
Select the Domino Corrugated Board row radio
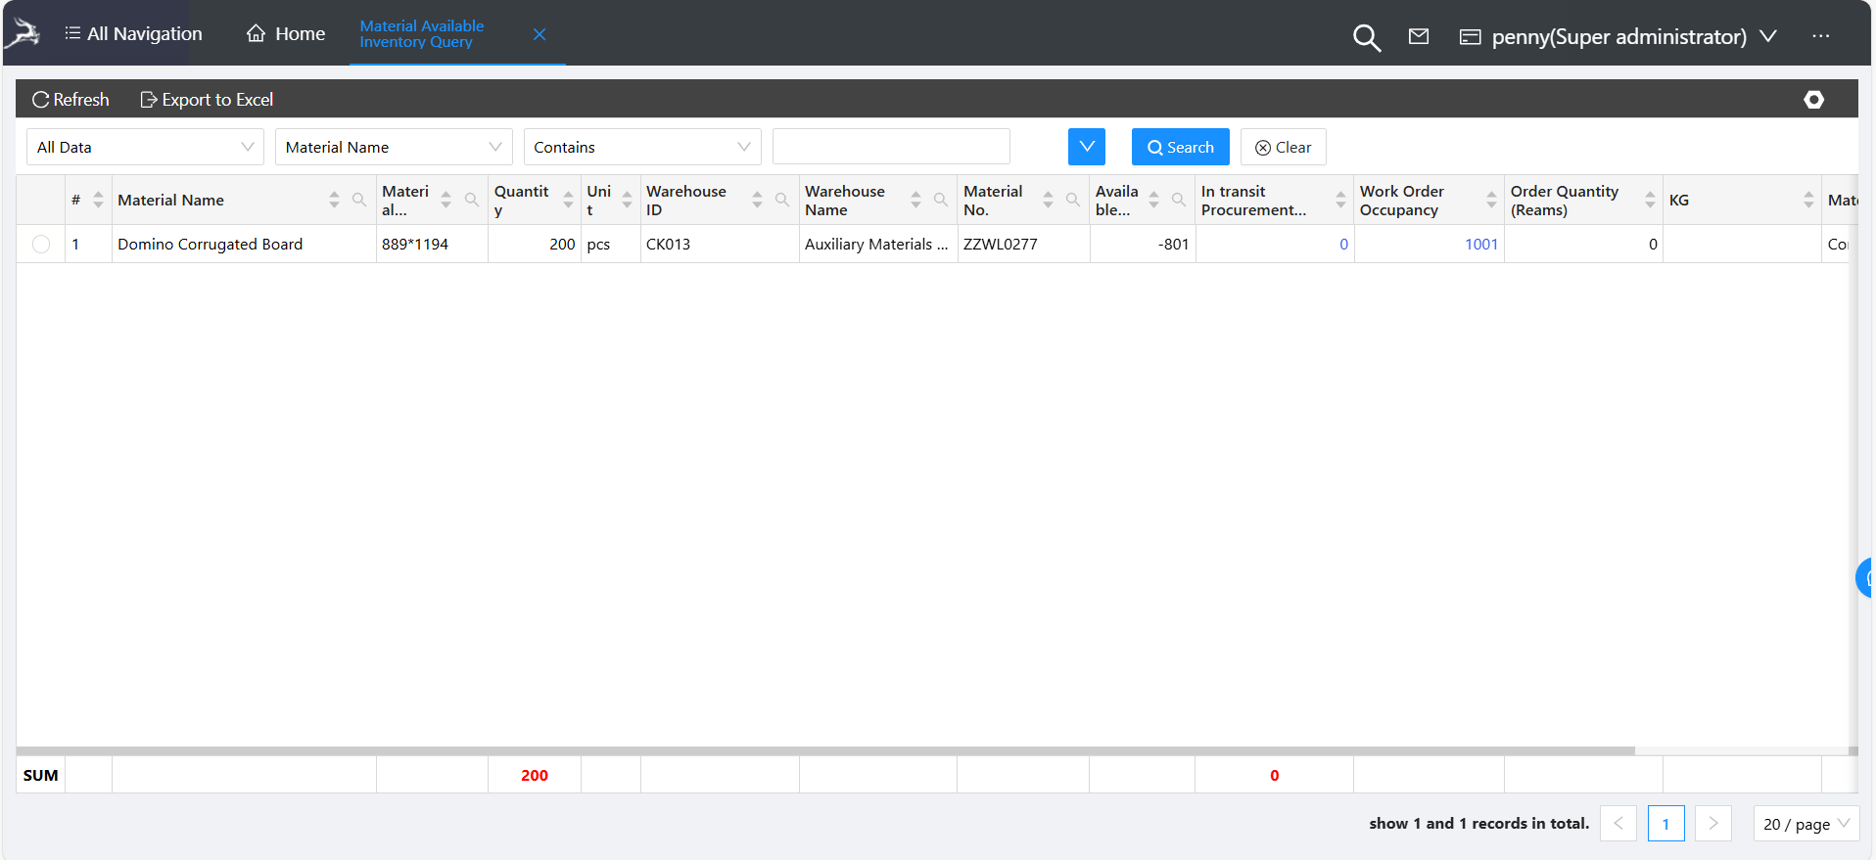click(x=41, y=245)
